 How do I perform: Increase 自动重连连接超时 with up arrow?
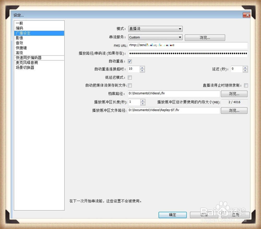pyautogui.click(x=142, y=68)
